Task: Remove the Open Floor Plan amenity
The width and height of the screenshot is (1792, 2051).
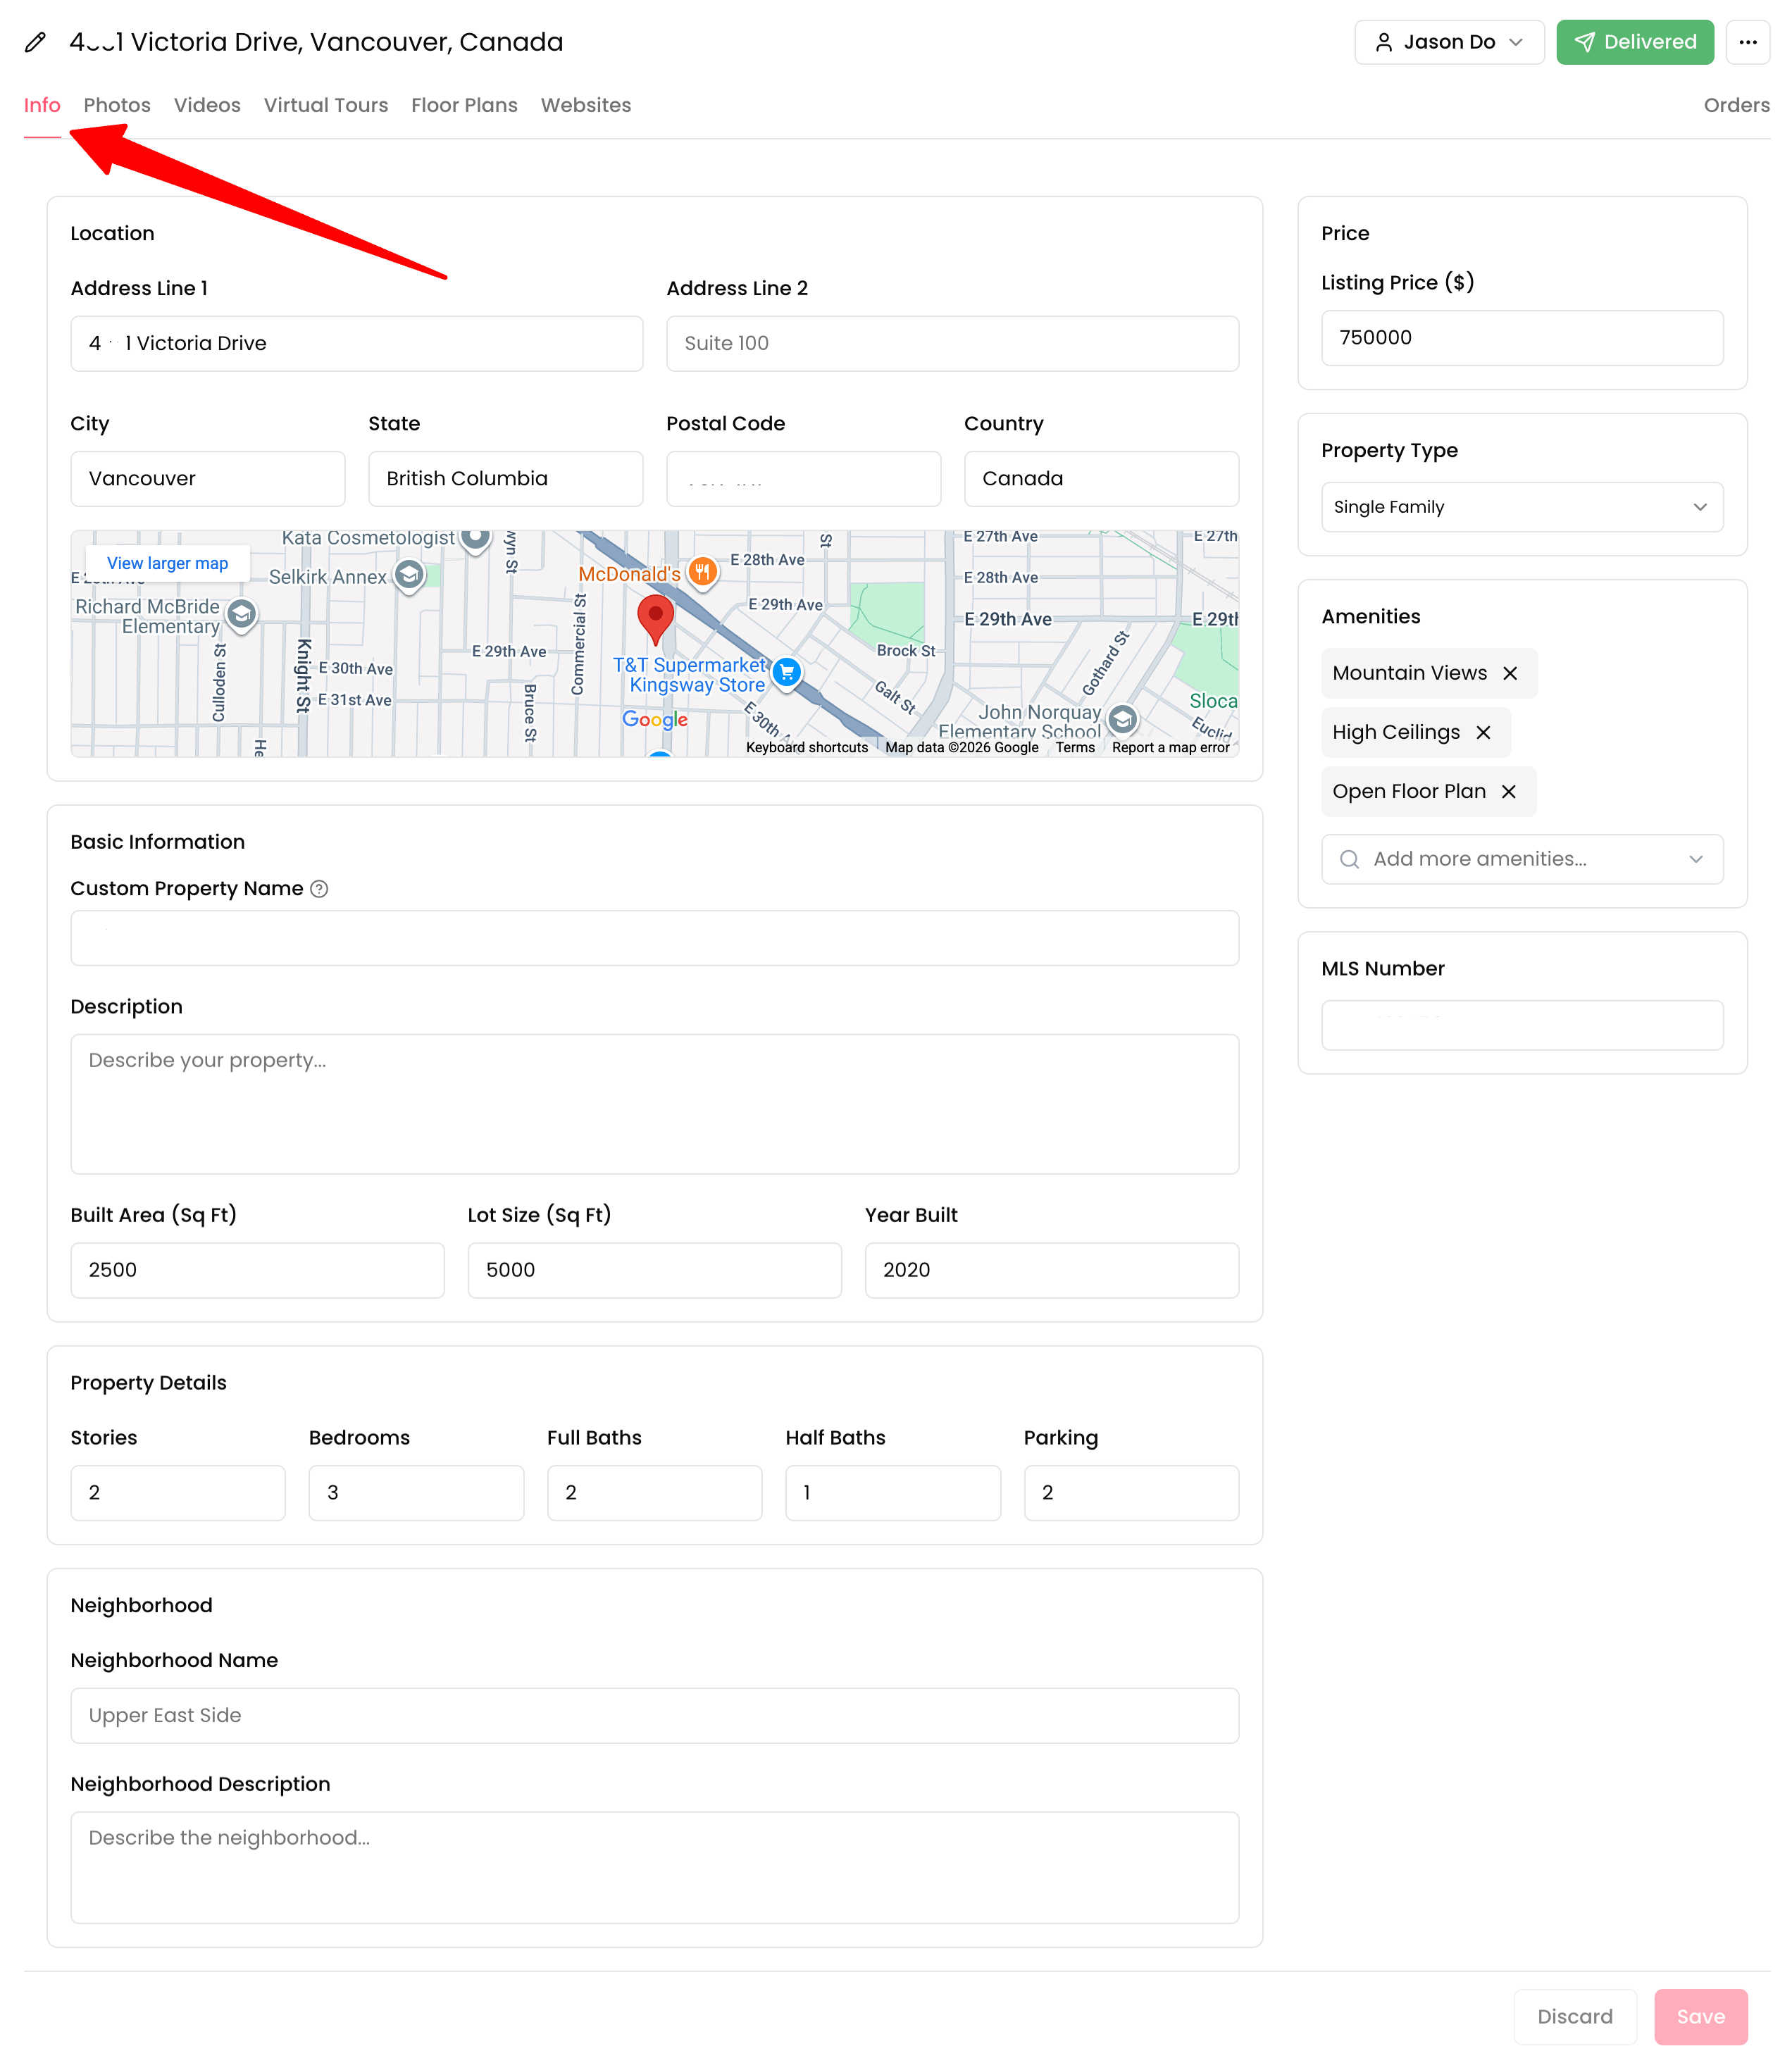Action: tap(1509, 791)
